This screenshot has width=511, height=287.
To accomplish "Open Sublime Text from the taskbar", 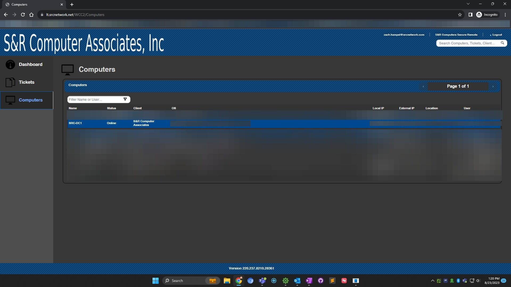I will (x=332, y=281).
